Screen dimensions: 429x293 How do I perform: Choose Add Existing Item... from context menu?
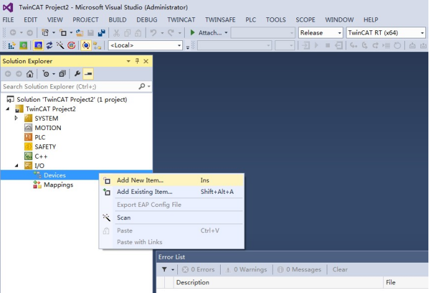coord(172,191)
